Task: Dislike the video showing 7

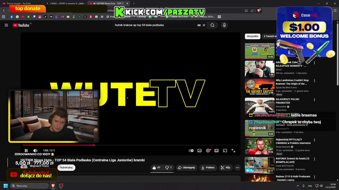Action: pos(168,168)
